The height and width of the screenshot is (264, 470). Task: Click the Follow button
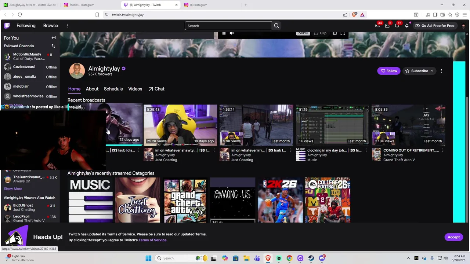click(x=389, y=71)
